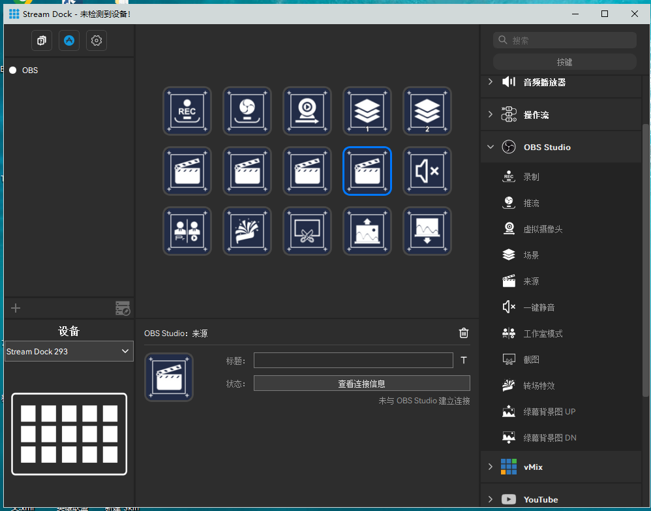Screen dimensions: 651x511
Task: Select the green screen background down key
Action: [x=427, y=231]
